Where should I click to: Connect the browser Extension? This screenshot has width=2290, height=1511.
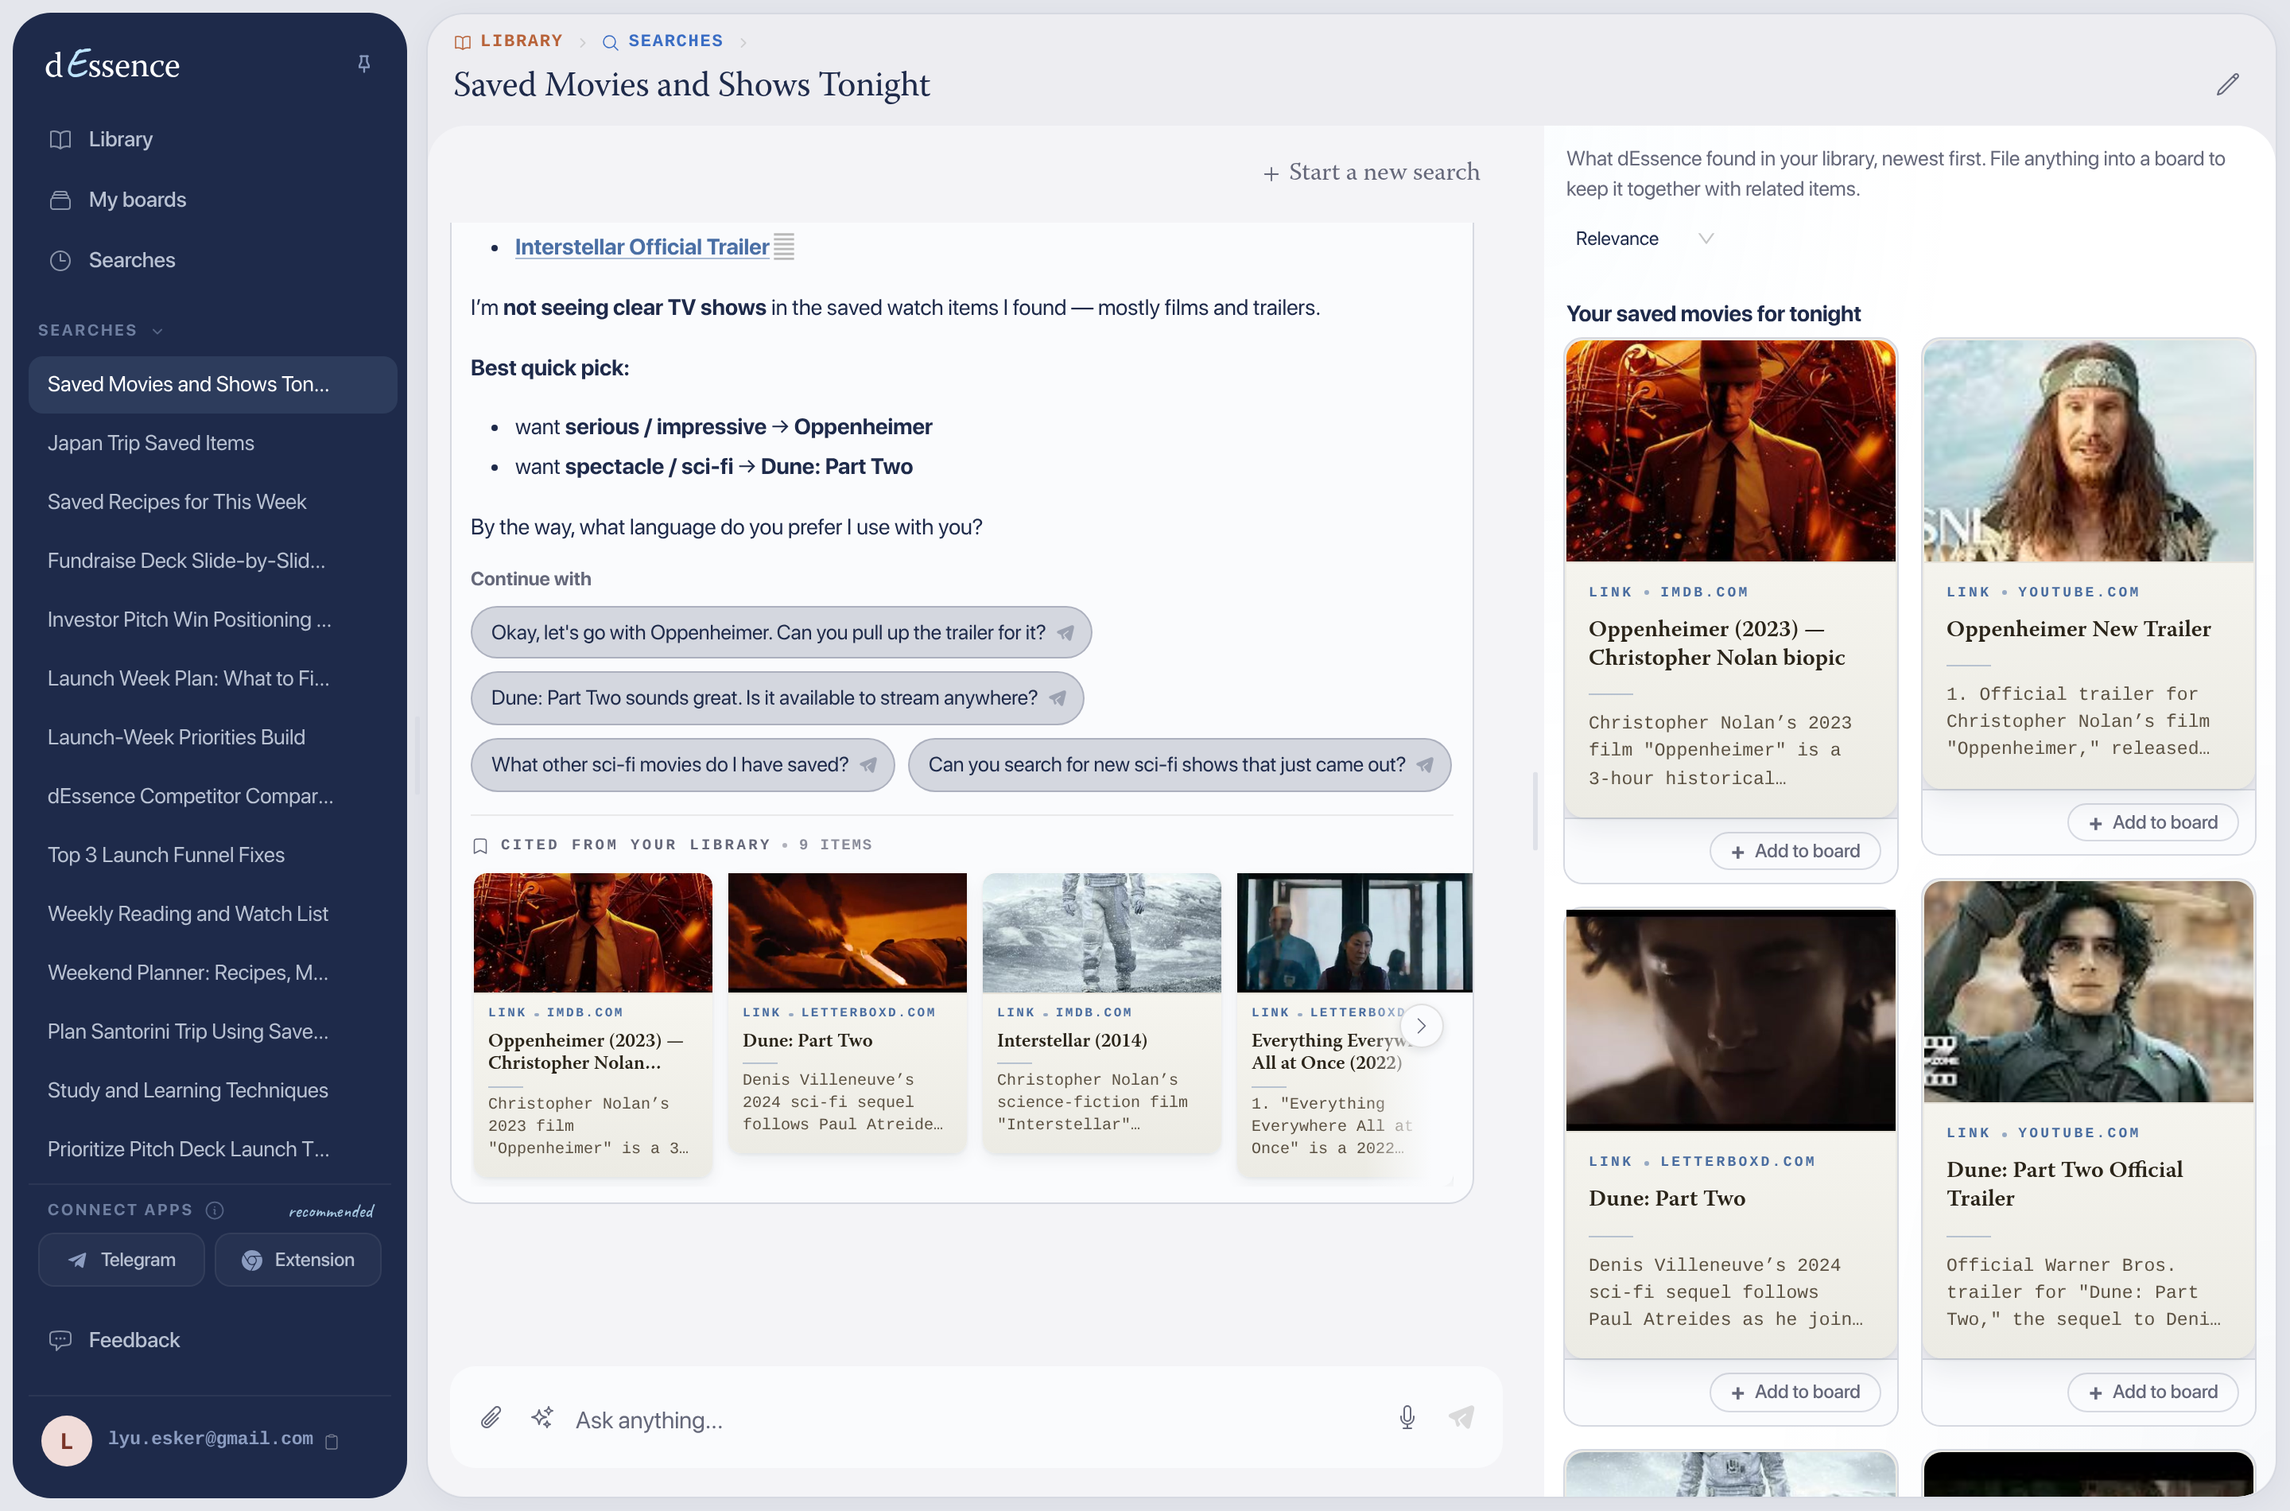coord(297,1260)
